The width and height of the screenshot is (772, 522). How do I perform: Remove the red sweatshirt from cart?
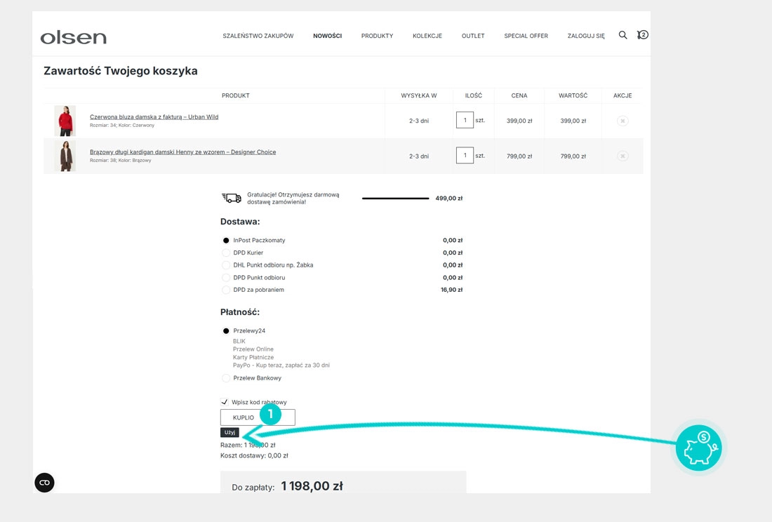click(x=623, y=121)
